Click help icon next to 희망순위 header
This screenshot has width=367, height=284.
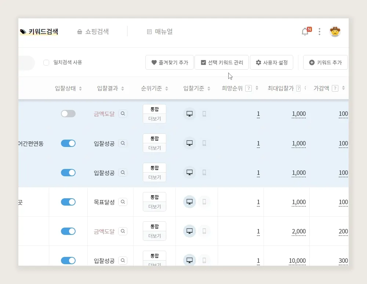tap(248, 88)
